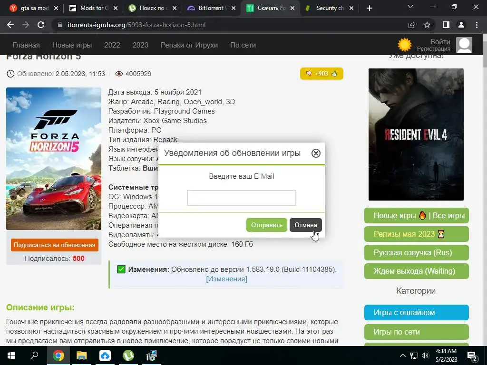The image size is (487, 365).
Task: Click the Resident Evil 4 poster
Action: pyautogui.click(x=416, y=134)
